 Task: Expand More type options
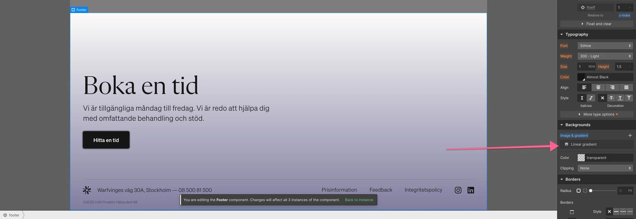(597, 114)
